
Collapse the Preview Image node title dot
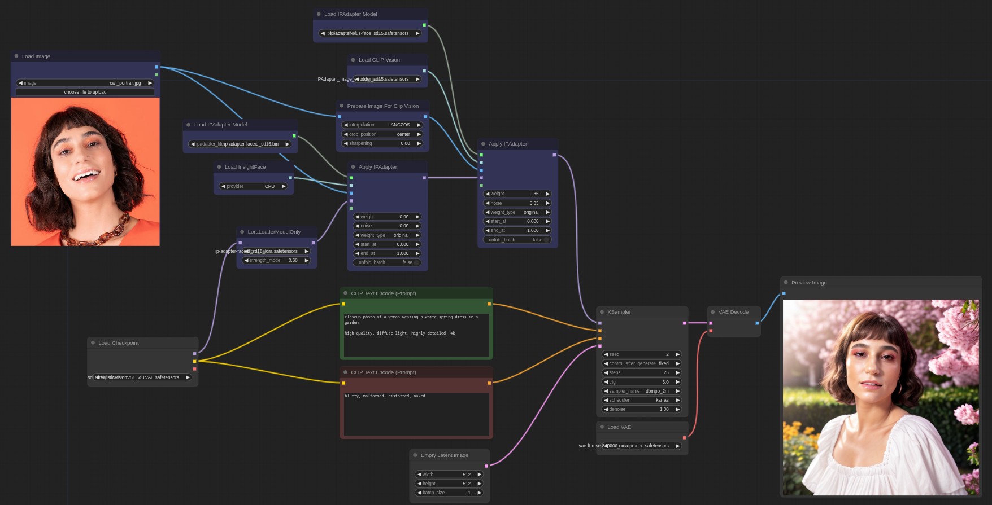[786, 283]
